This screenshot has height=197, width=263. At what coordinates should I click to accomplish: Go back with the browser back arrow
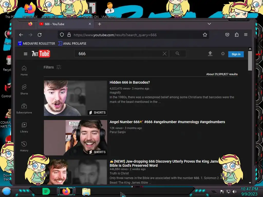point(21,35)
